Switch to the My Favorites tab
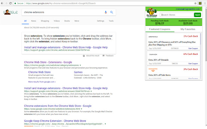The width and height of the screenshot is (207, 129). tap(188, 29)
